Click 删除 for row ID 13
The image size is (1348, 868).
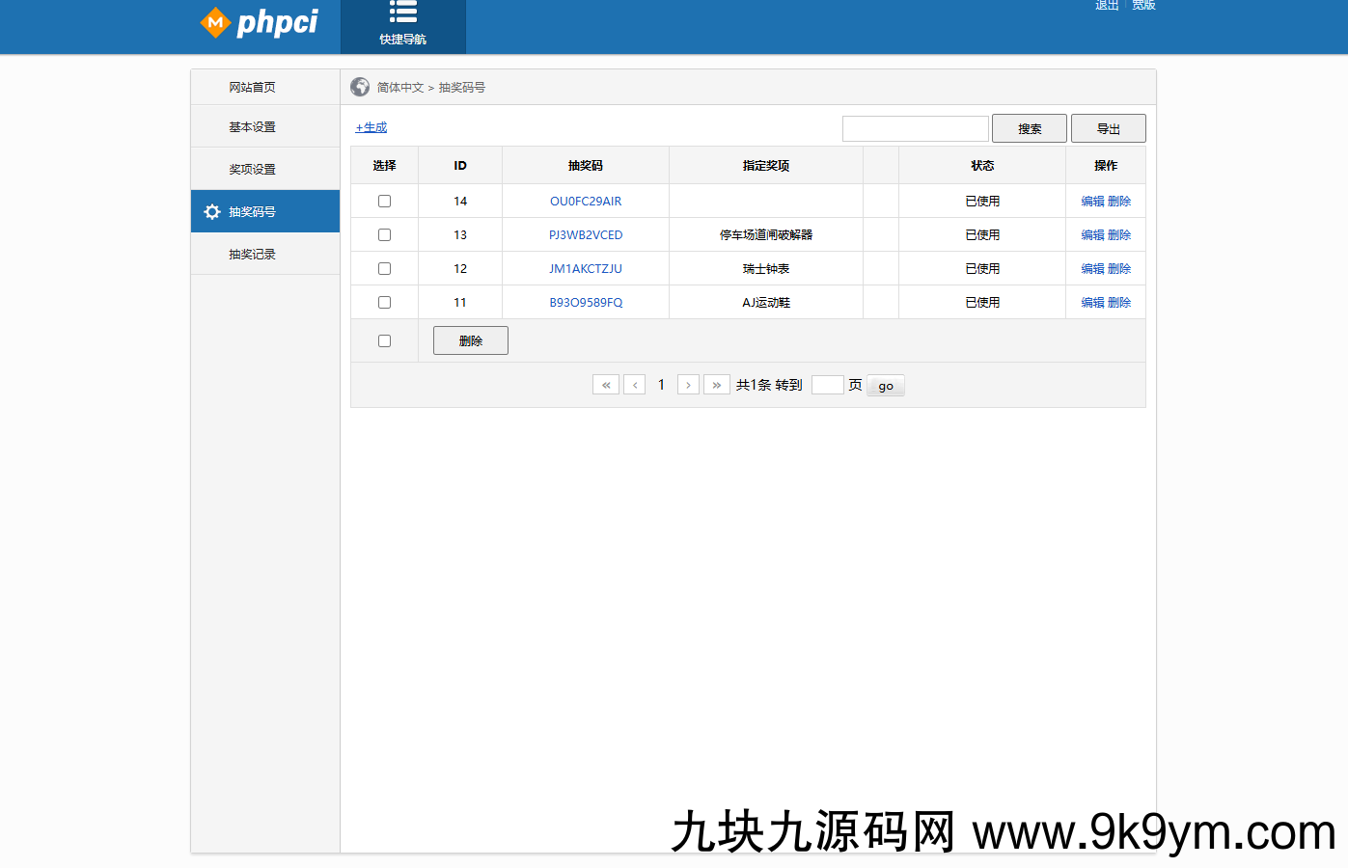(x=1120, y=234)
